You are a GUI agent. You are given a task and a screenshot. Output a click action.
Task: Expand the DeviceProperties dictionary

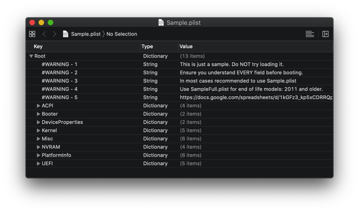click(x=39, y=122)
